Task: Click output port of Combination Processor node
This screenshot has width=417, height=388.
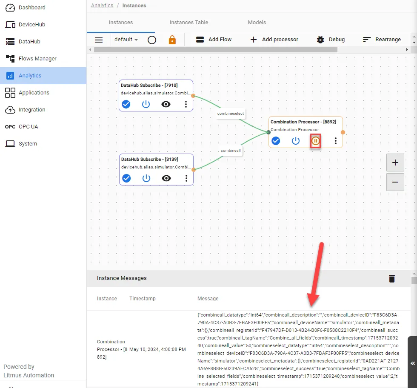Action: (343, 132)
